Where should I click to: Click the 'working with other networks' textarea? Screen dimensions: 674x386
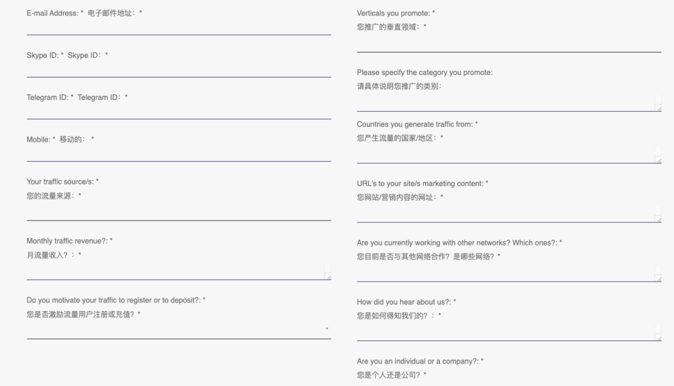coord(504,273)
